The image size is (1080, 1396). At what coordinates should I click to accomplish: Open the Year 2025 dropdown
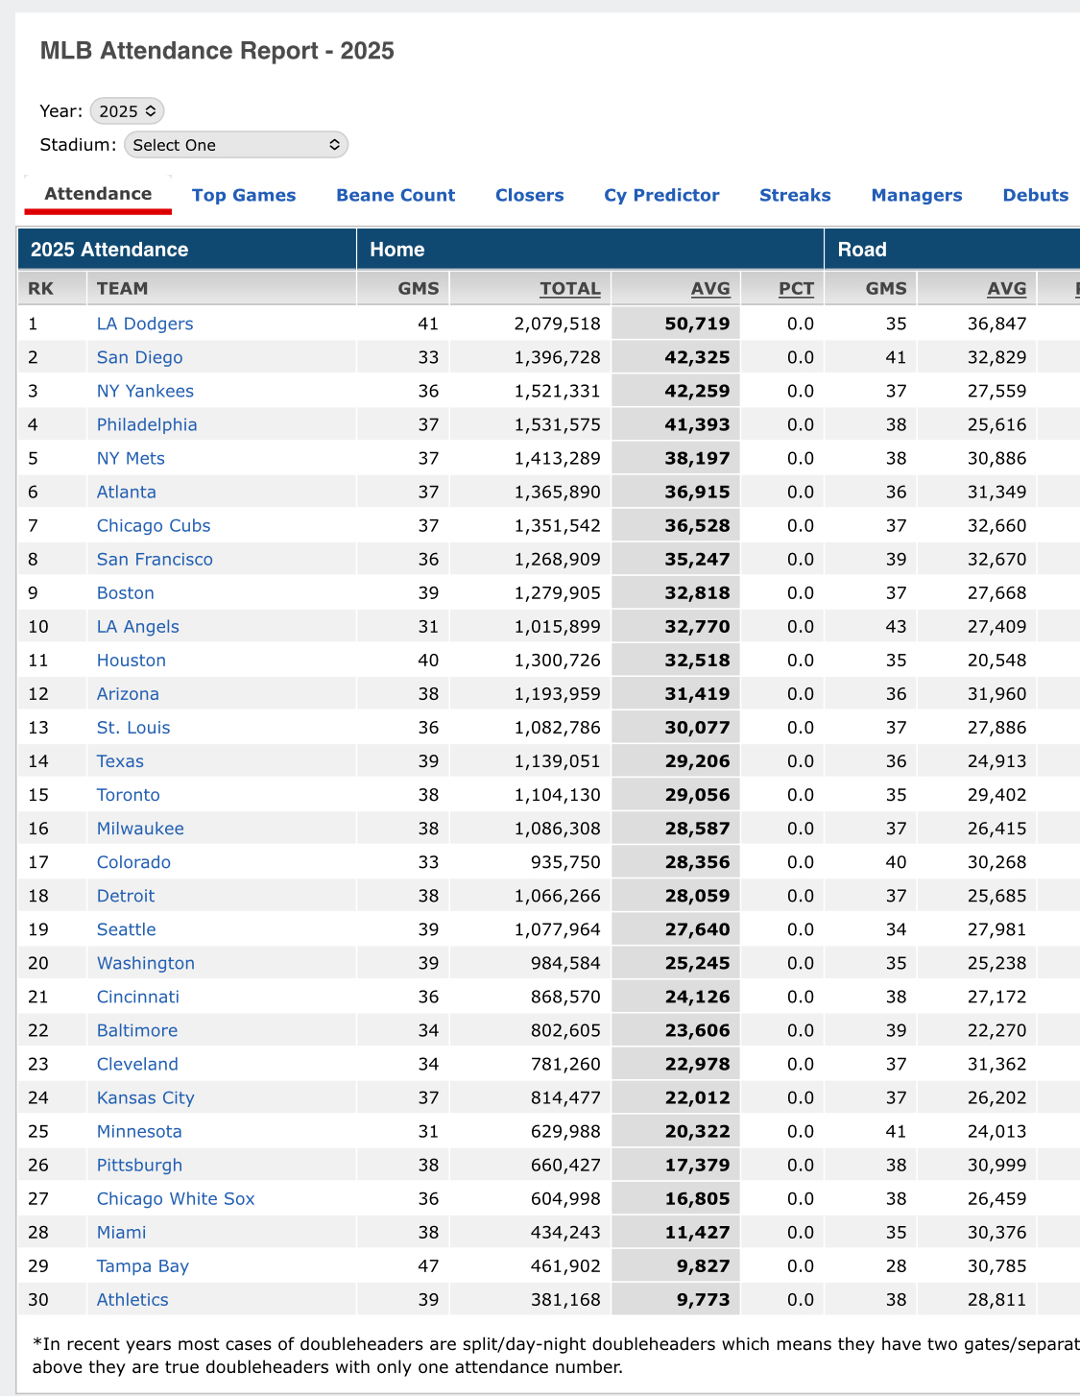coord(127,111)
